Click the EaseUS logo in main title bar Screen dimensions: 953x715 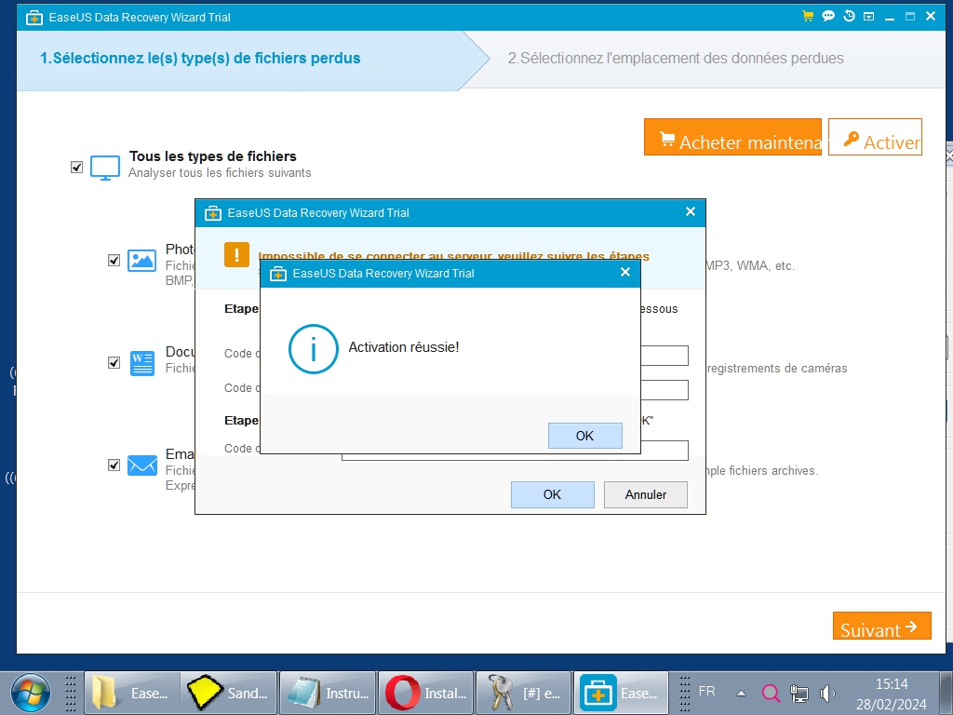(x=34, y=18)
